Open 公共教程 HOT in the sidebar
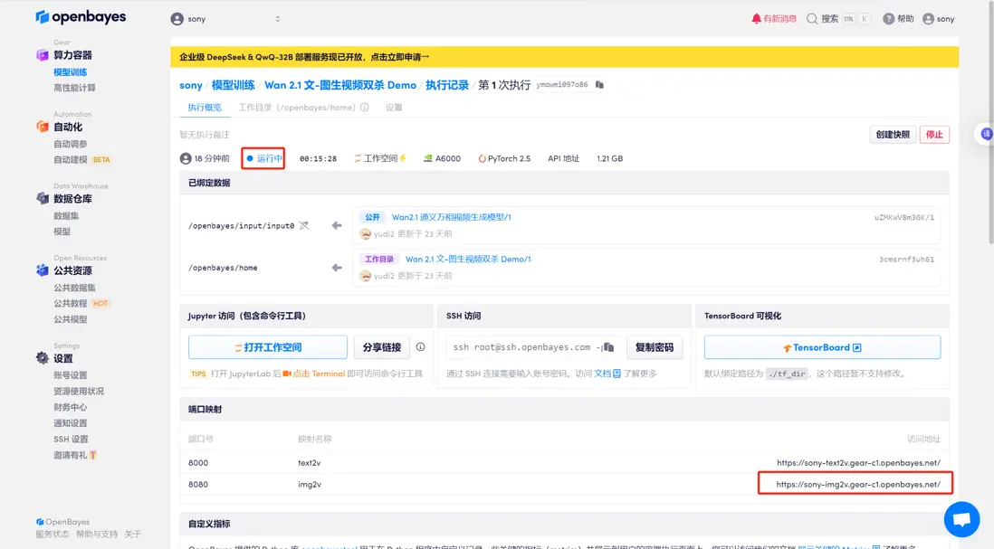Image resolution: width=994 pixels, height=549 pixels. click(81, 303)
